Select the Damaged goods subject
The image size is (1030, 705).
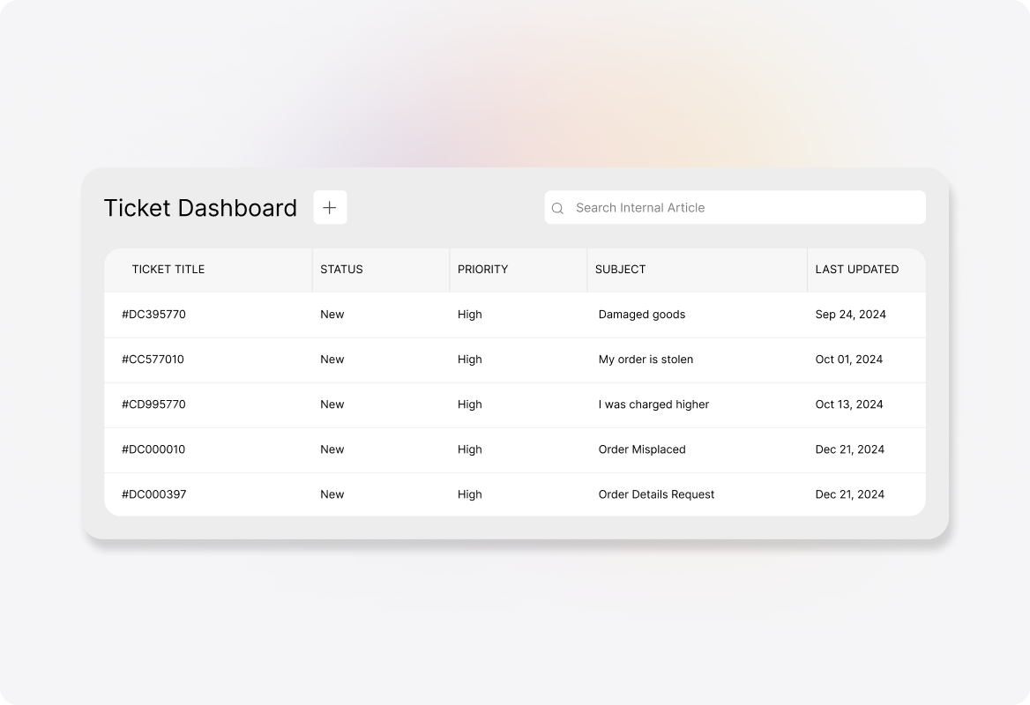(x=642, y=315)
